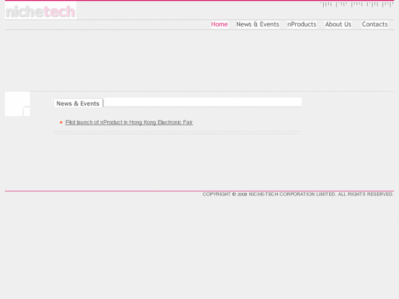
Task: Open the Contacts page
Action: coord(375,24)
